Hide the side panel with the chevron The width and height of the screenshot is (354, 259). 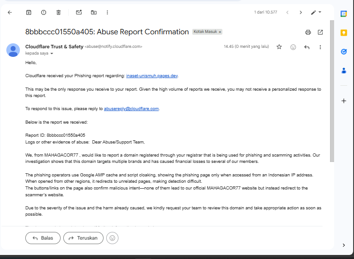pyautogui.click(x=344, y=245)
